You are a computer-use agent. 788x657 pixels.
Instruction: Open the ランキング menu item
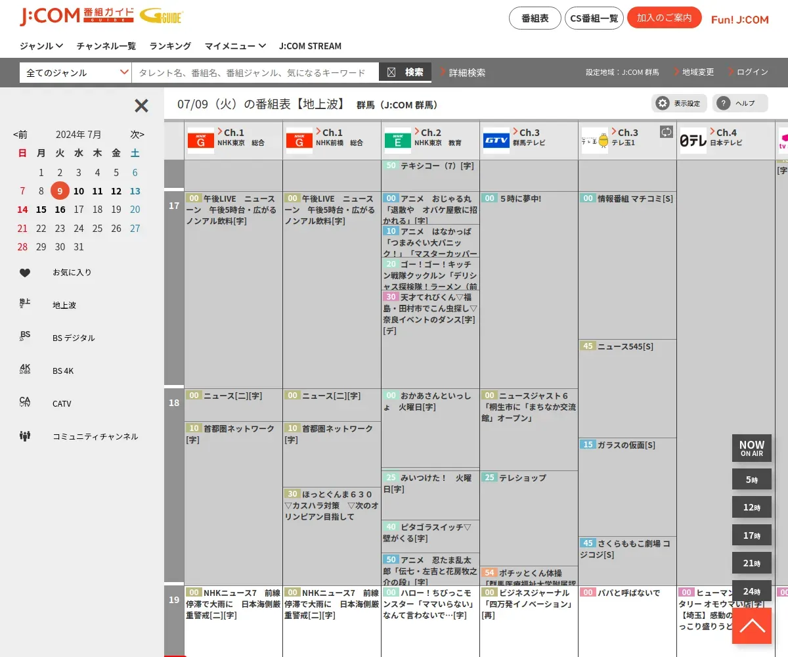(170, 46)
